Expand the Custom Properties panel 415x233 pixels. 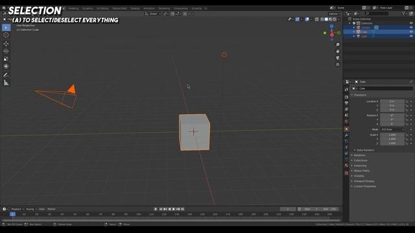pos(364,186)
